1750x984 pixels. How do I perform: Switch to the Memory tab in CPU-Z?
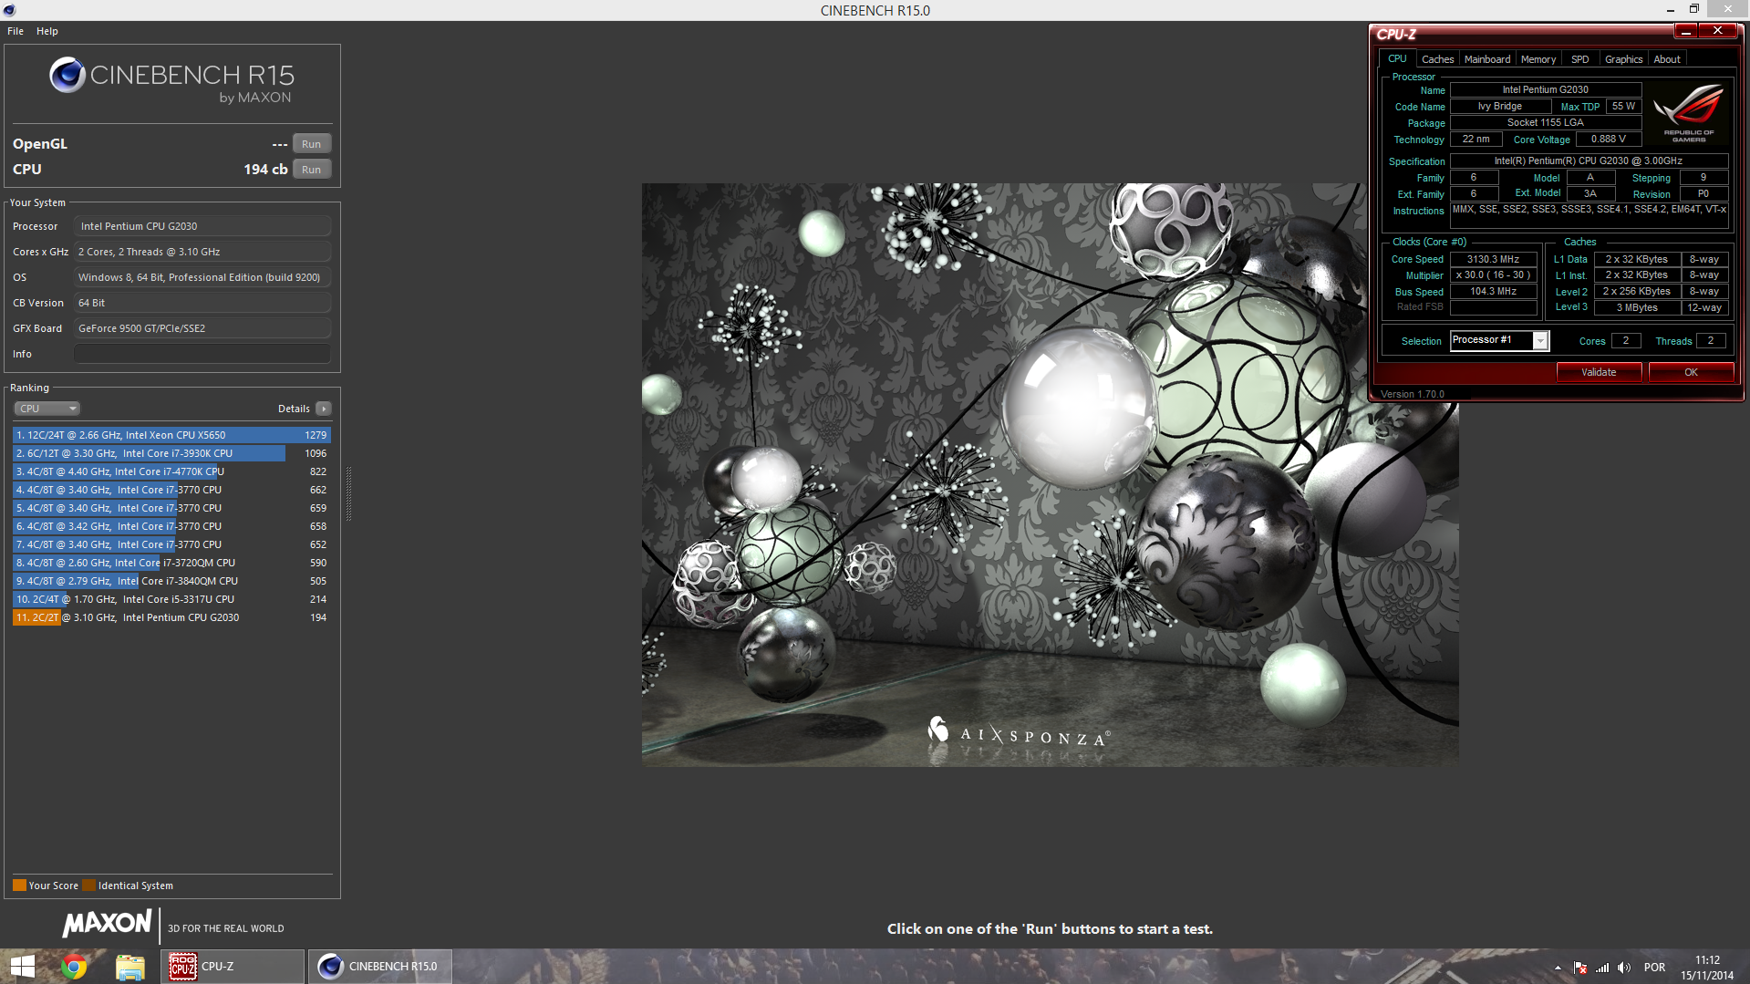tap(1538, 59)
